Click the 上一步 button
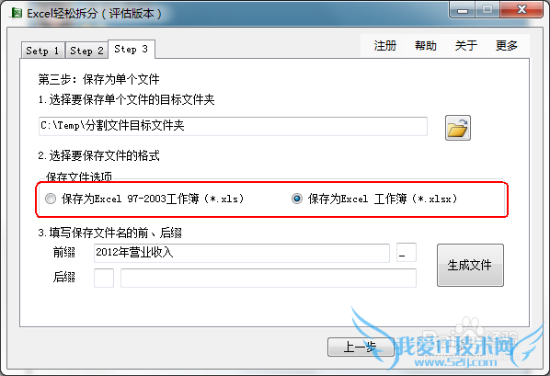550x376 pixels. click(361, 348)
